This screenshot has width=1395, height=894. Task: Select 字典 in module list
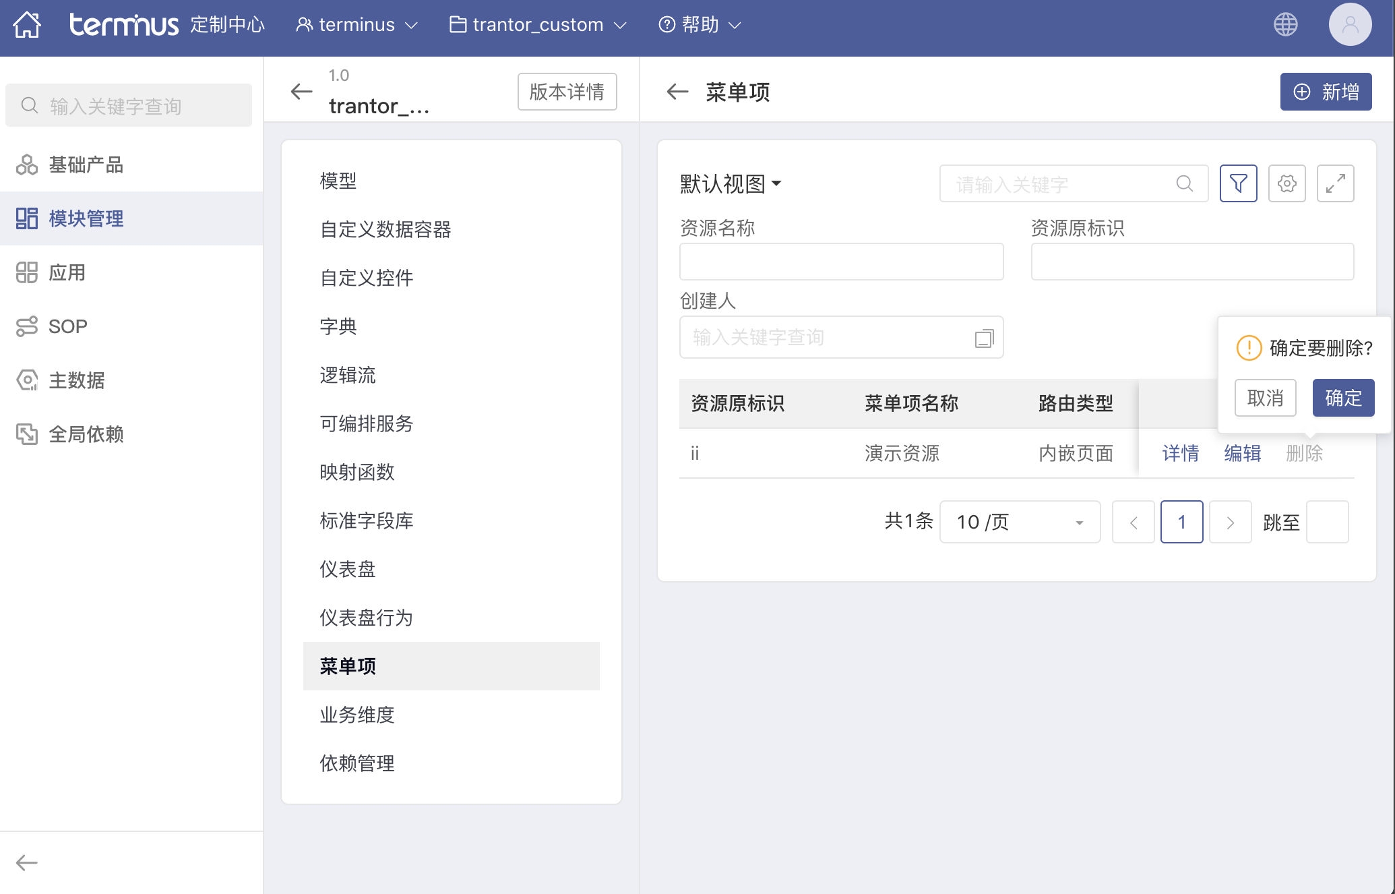click(x=451, y=326)
